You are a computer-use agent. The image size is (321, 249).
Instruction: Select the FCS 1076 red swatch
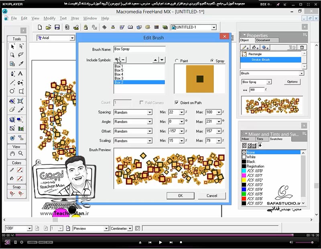coord(271,198)
